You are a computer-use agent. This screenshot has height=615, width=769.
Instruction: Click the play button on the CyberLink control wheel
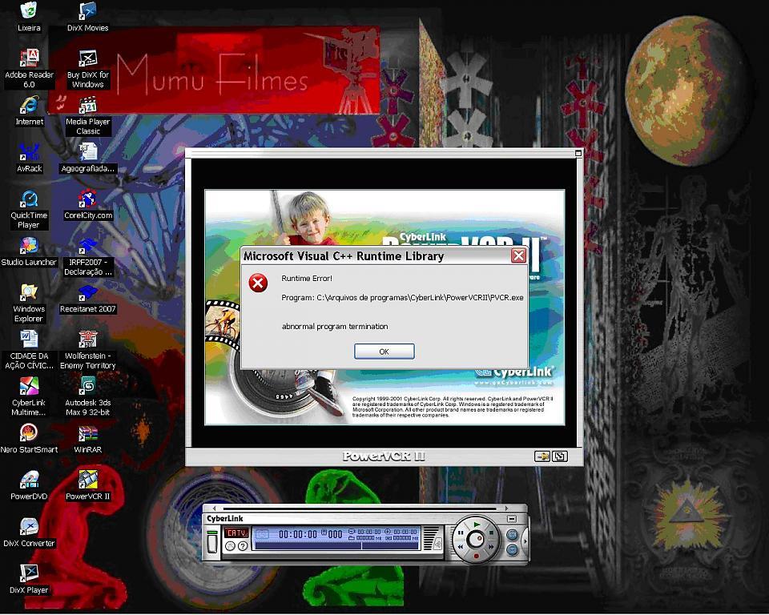pyautogui.click(x=477, y=525)
